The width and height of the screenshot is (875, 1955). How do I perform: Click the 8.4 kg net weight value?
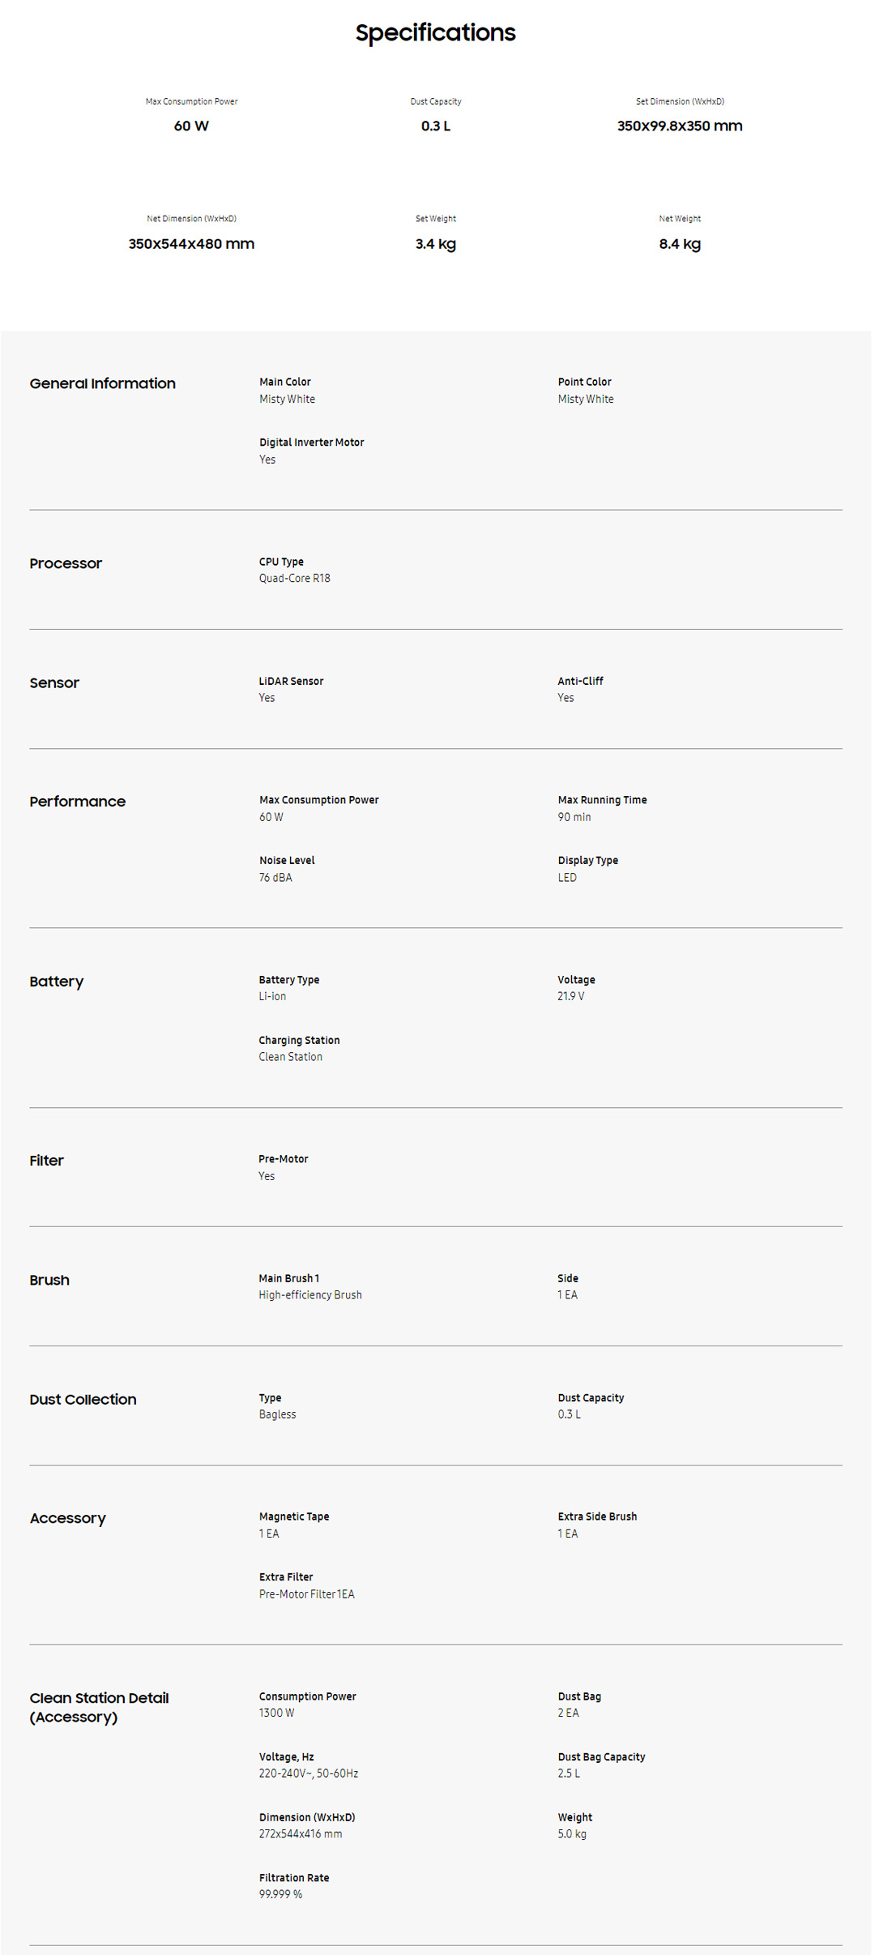(679, 244)
